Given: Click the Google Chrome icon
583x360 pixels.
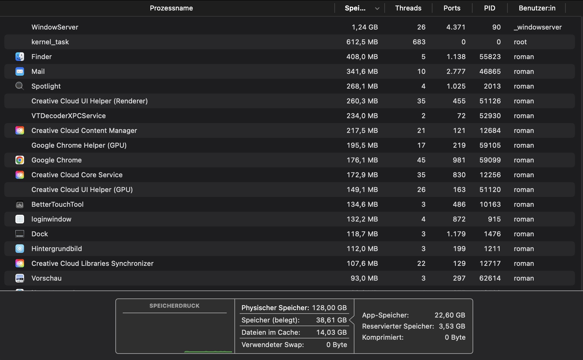Looking at the screenshot, I should (20, 160).
